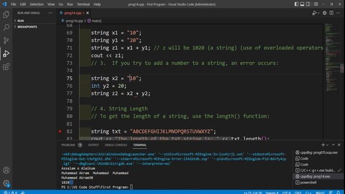Split the editor to the right

pyautogui.click(x=332, y=13)
